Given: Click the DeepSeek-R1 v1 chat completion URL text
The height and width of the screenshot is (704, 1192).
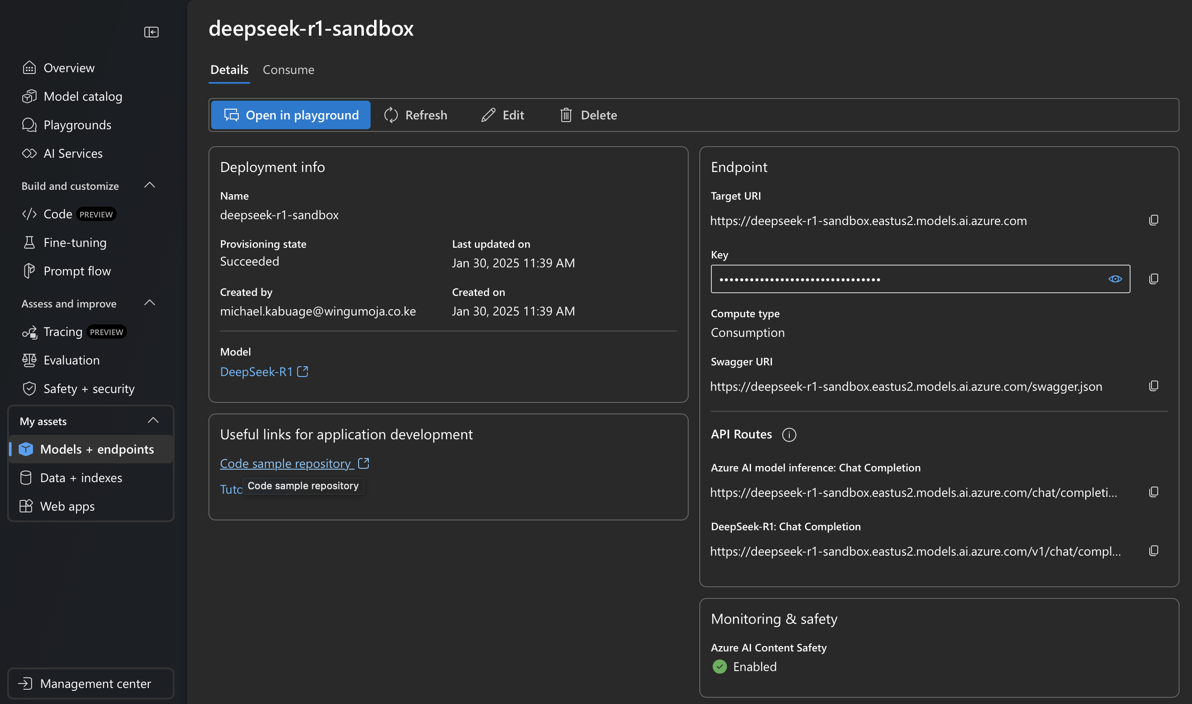Looking at the screenshot, I should 915,551.
